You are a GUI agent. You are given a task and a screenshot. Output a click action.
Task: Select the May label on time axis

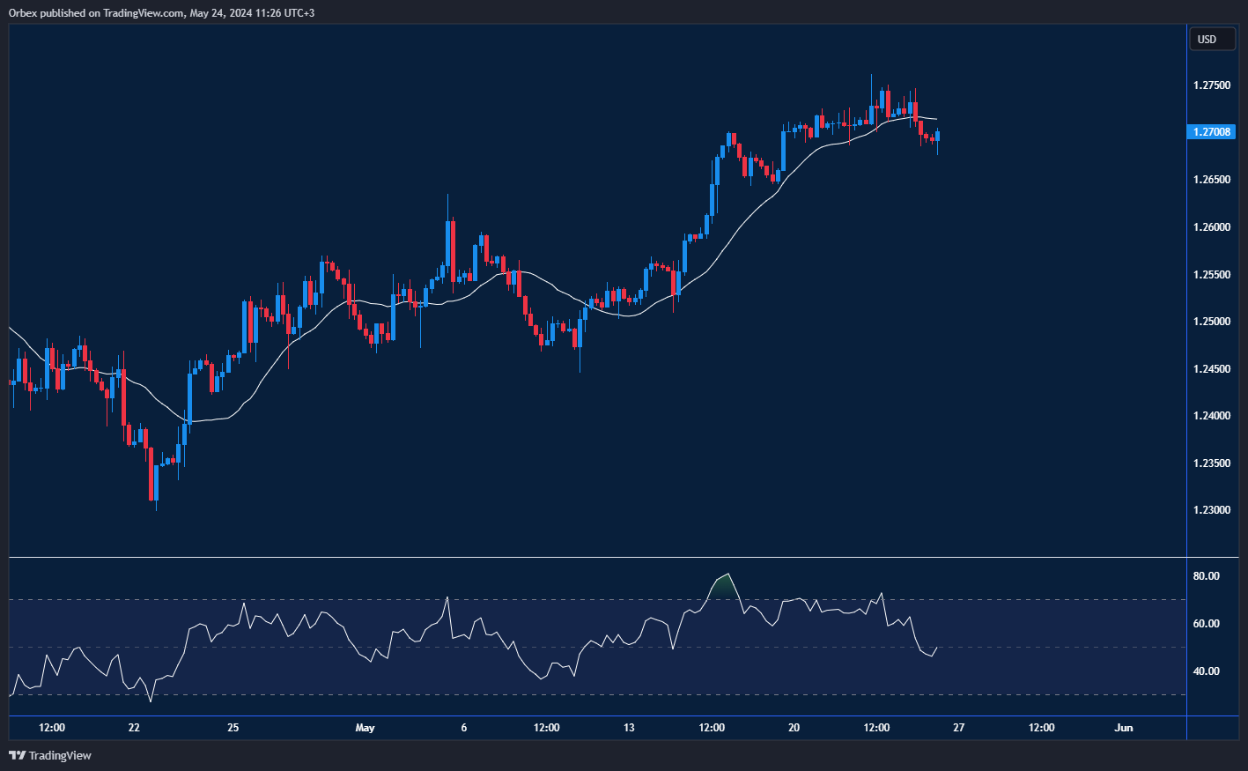point(365,728)
